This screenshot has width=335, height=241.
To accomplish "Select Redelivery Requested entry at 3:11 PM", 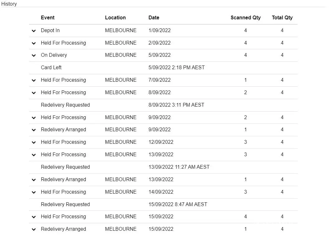I will [x=65, y=105].
